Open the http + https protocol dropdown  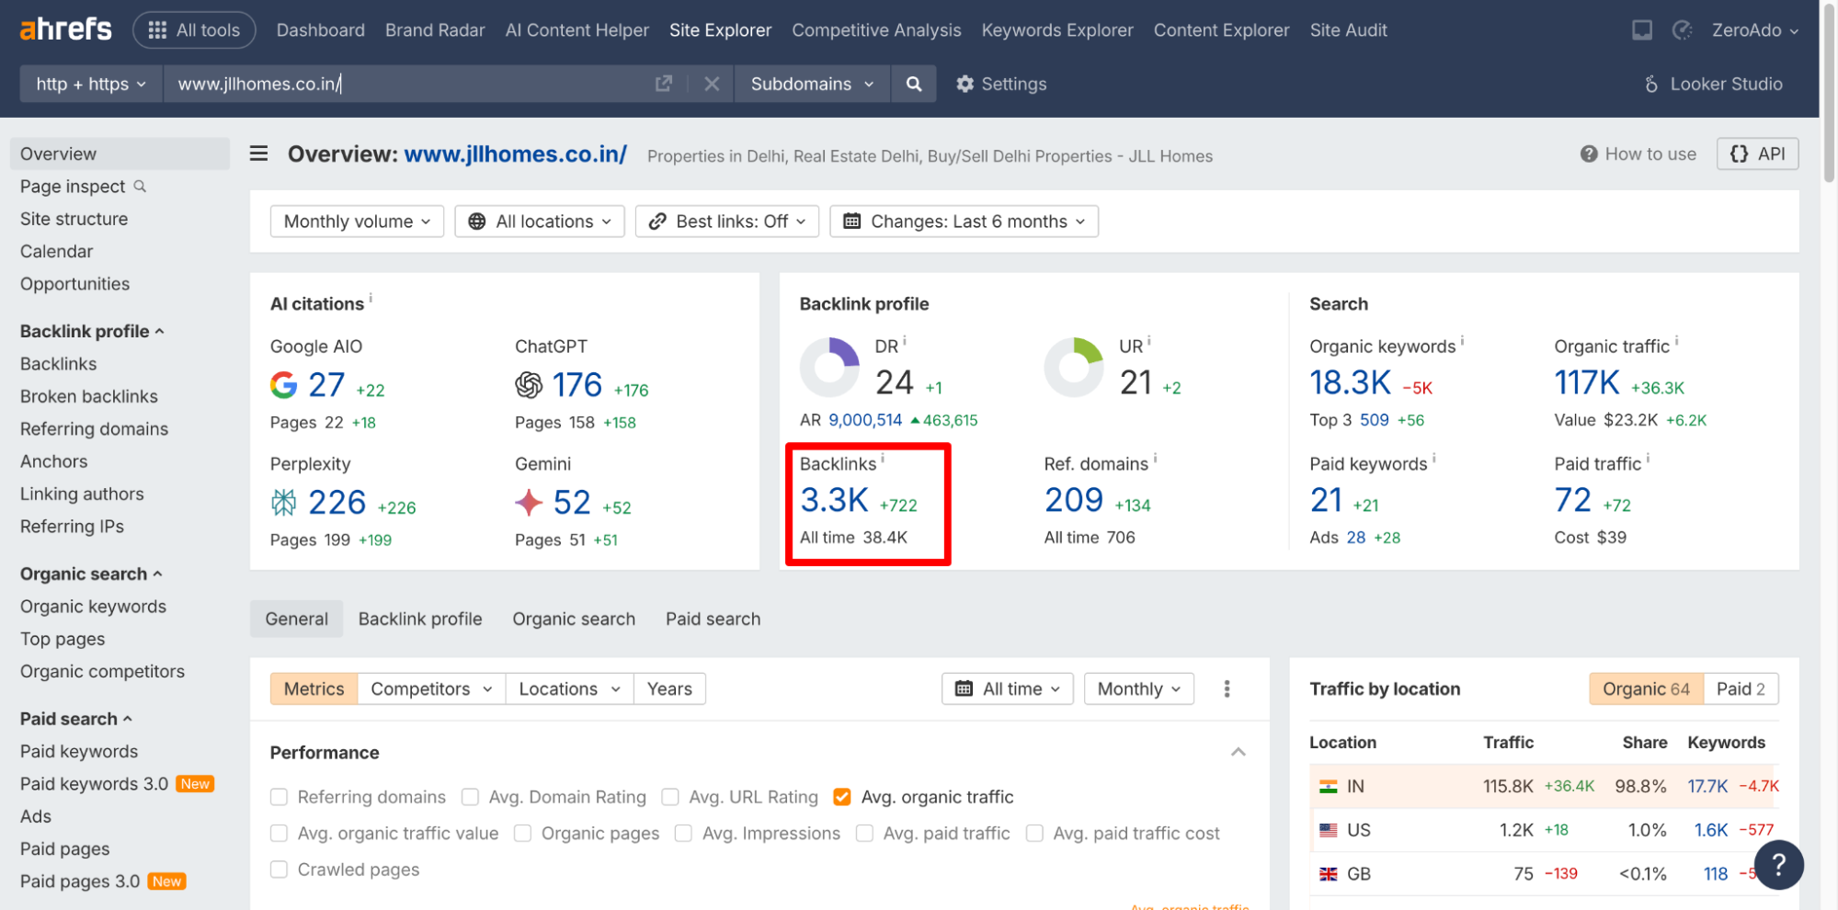91,84
